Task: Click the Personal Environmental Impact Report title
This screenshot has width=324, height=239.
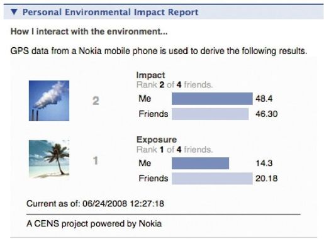Action: point(110,12)
